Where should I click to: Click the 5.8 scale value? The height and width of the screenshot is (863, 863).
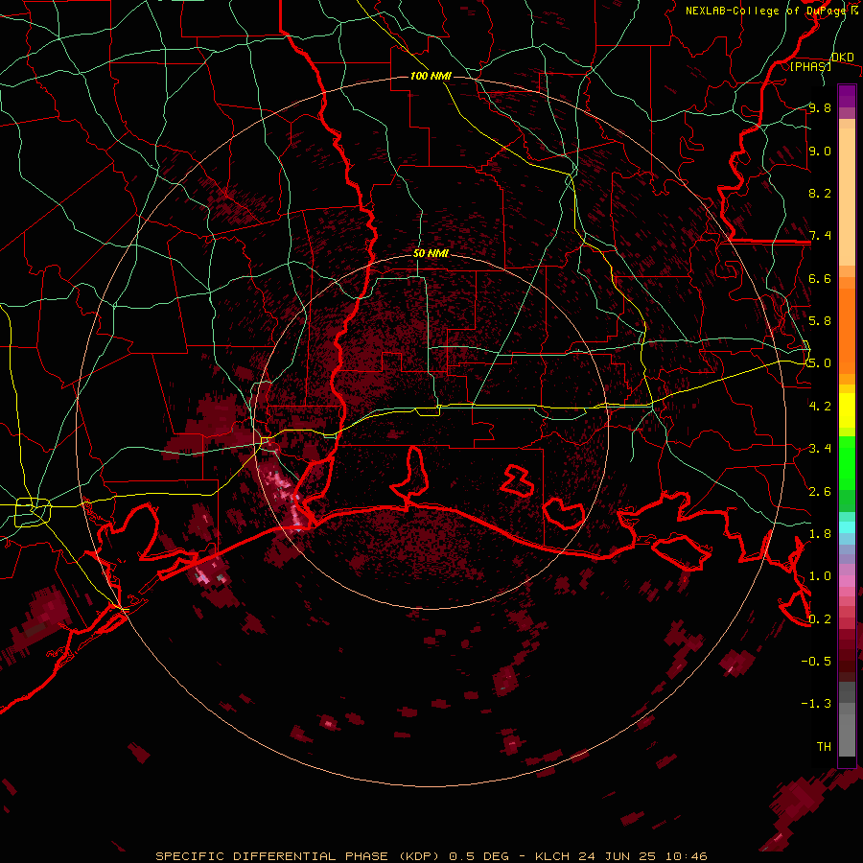[820, 320]
